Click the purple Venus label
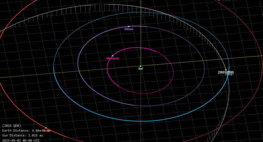 click(x=129, y=29)
